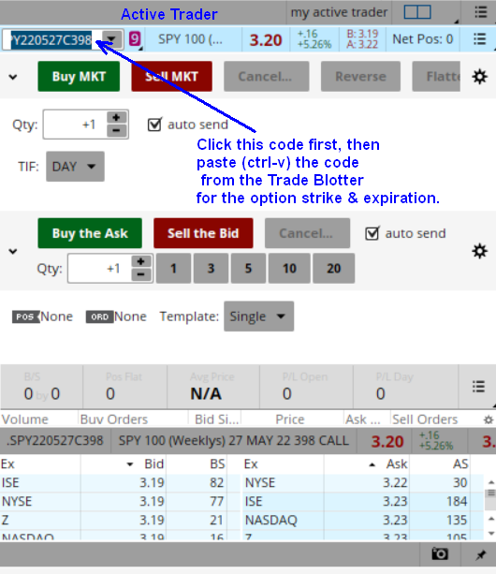Click the layout split-view icon

pyautogui.click(x=417, y=12)
